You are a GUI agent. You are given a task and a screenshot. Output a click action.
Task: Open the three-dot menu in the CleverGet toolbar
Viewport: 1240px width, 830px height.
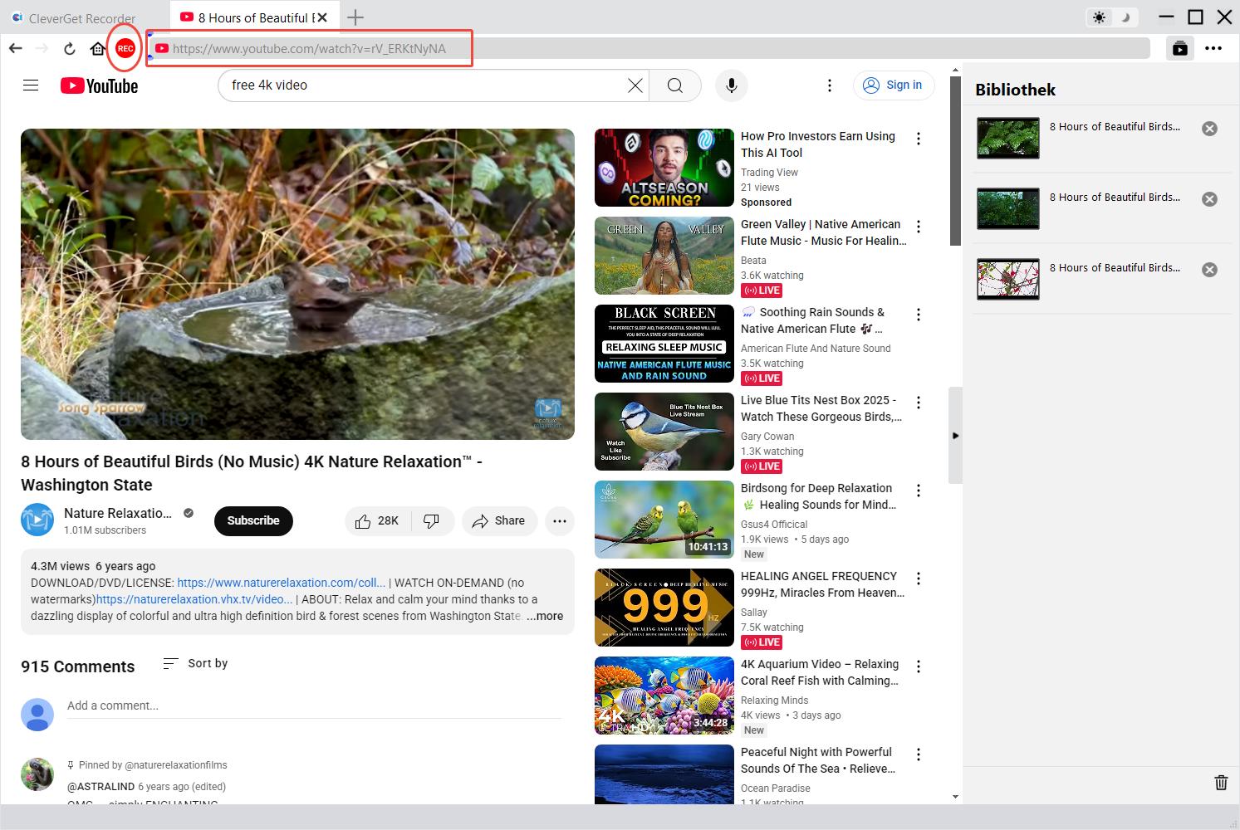1214,48
